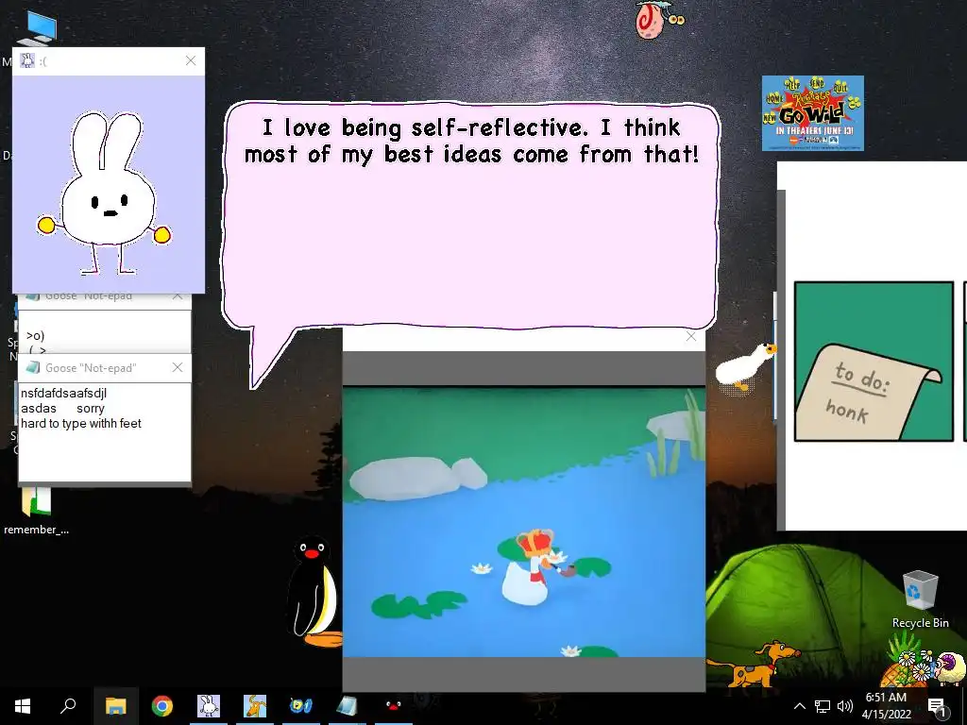967x725 pixels.
Task: Select the Recycle Bin desktop icon
Action: click(920, 599)
